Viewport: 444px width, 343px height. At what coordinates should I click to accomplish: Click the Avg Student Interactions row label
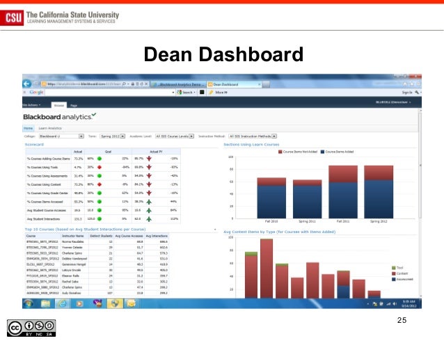[x=43, y=218]
